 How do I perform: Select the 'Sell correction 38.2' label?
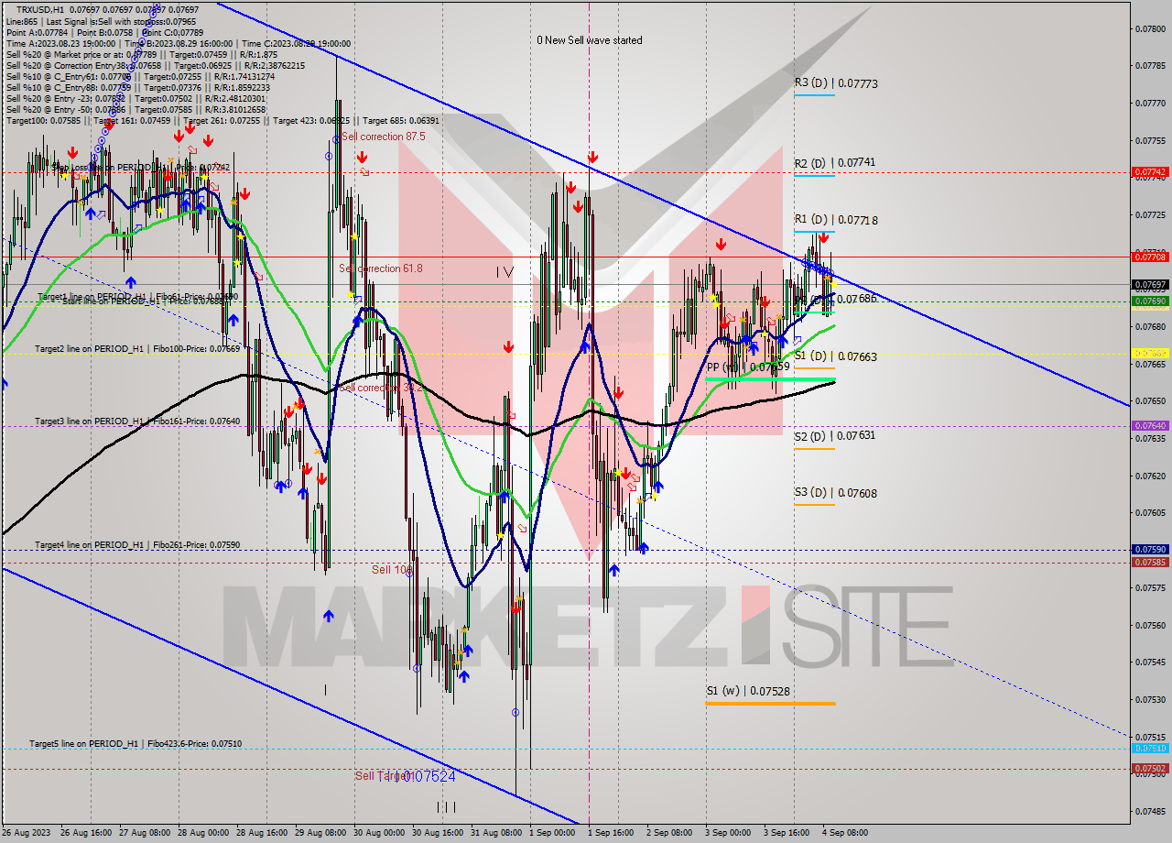380,388
